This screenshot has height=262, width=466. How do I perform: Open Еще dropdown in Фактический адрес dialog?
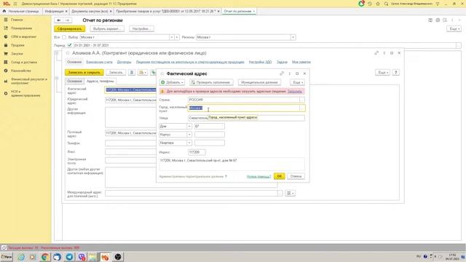click(x=297, y=82)
